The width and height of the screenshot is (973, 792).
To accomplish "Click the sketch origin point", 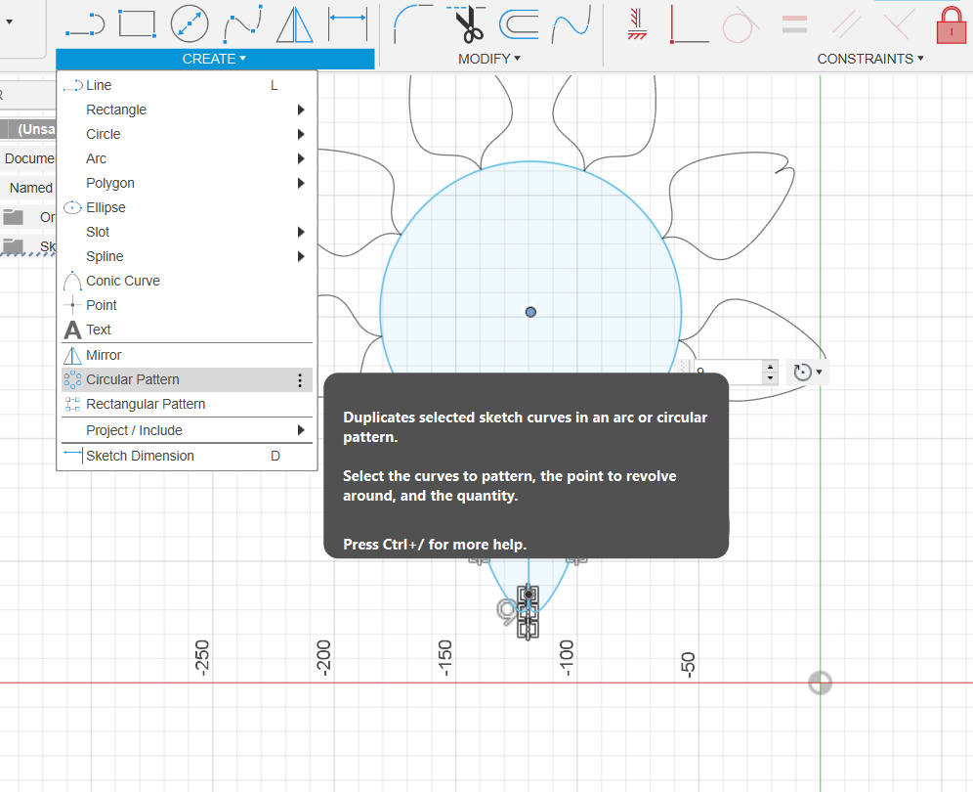I will [x=820, y=682].
